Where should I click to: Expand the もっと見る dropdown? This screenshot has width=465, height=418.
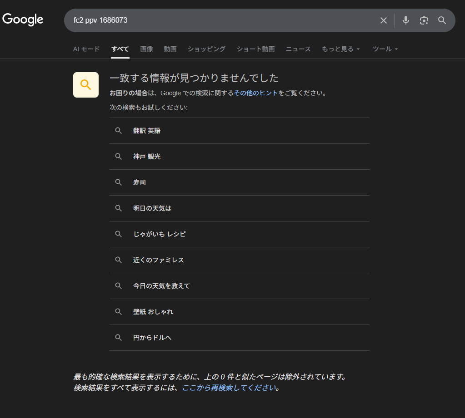click(340, 49)
